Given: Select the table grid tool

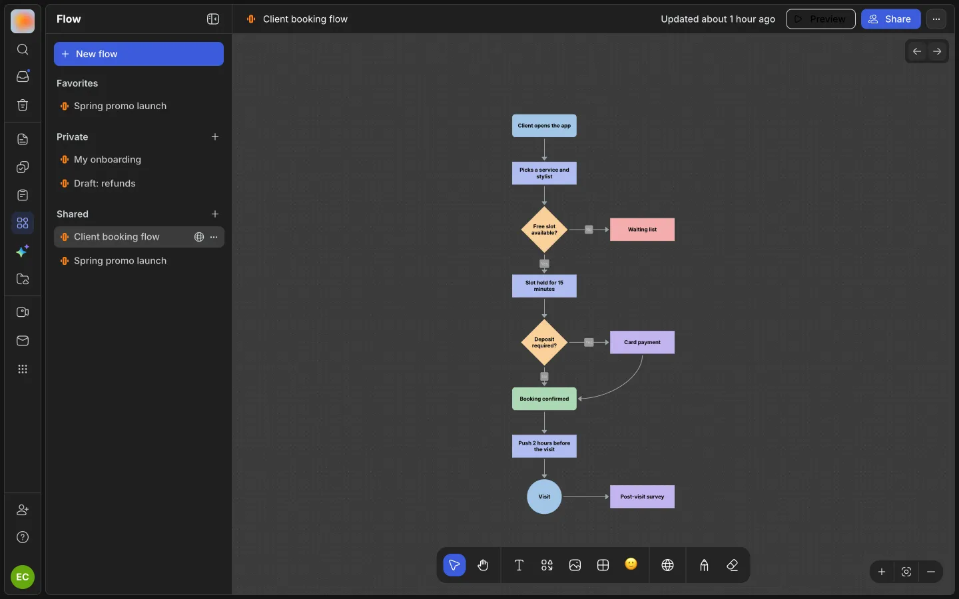Looking at the screenshot, I should [603, 565].
